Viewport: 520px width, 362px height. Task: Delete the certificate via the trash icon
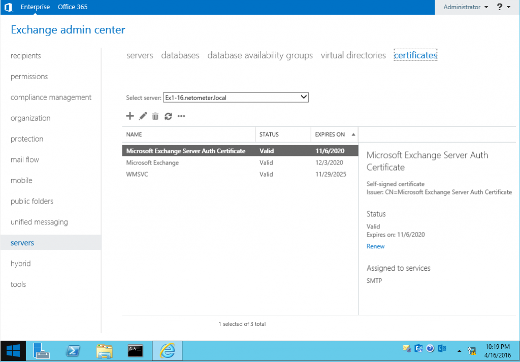(x=155, y=116)
